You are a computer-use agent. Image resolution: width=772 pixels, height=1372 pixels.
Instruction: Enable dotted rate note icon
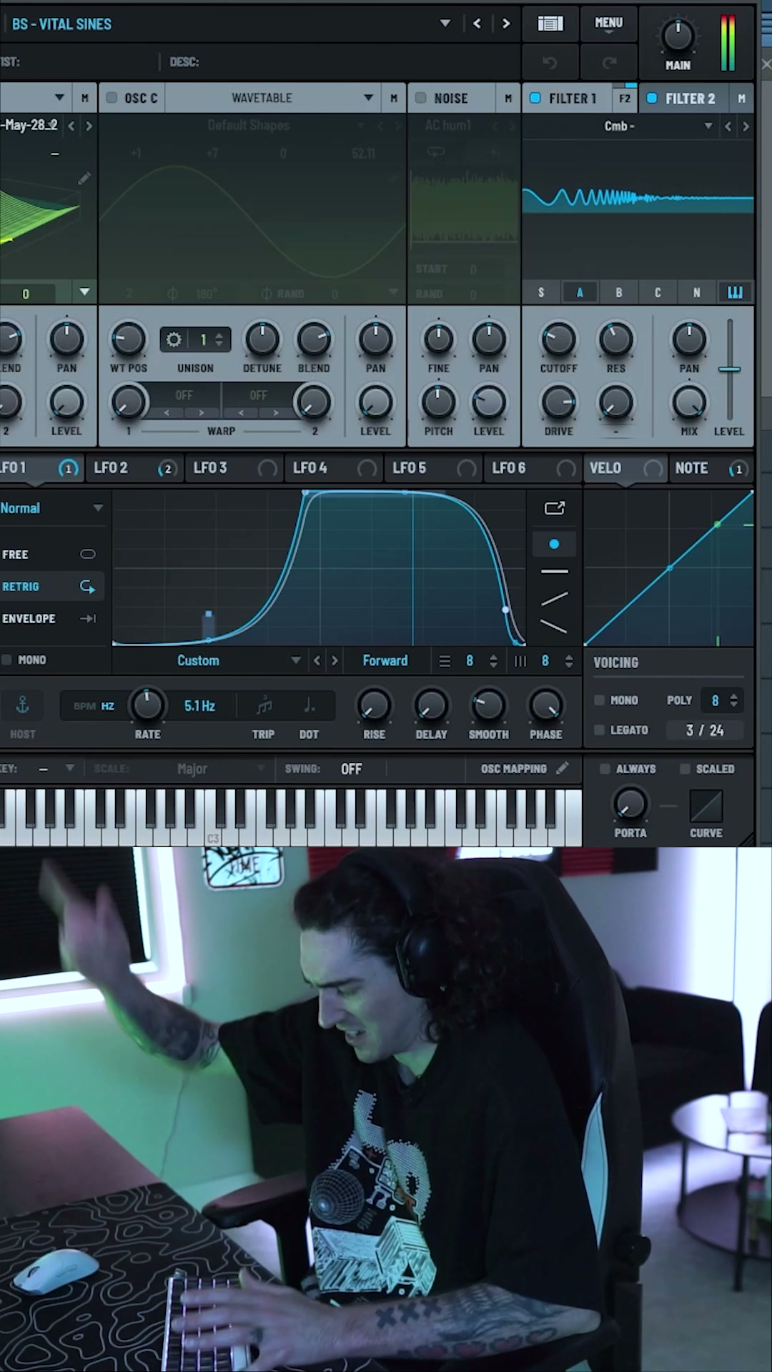(x=310, y=705)
